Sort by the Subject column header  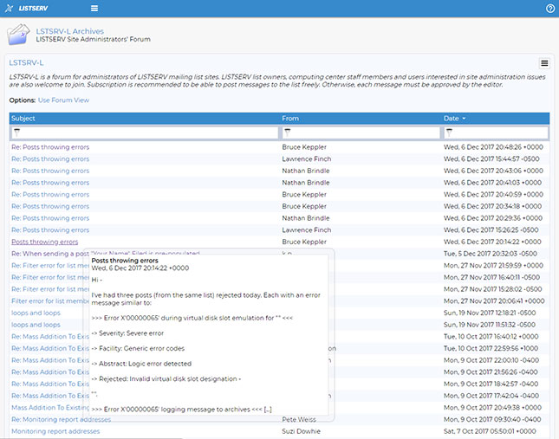coord(23,119)
